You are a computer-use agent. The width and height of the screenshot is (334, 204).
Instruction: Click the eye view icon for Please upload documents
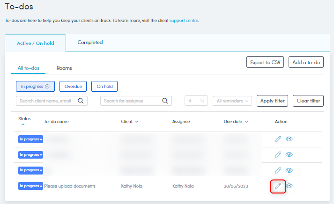[x=289, y=186]
